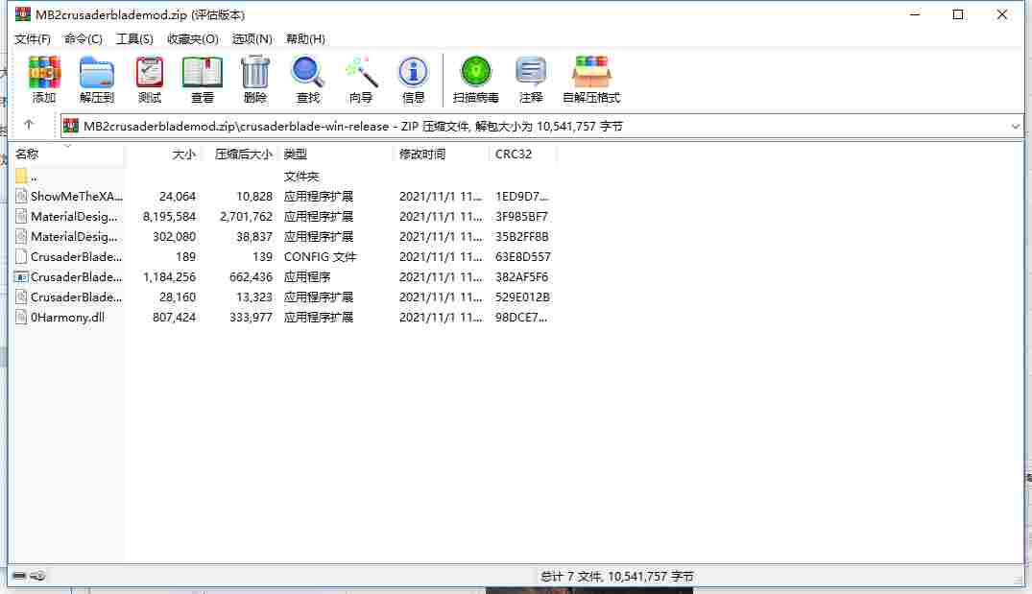Click the archive path input field
This screenshot has width=1032, height=594.
[541, 127]
